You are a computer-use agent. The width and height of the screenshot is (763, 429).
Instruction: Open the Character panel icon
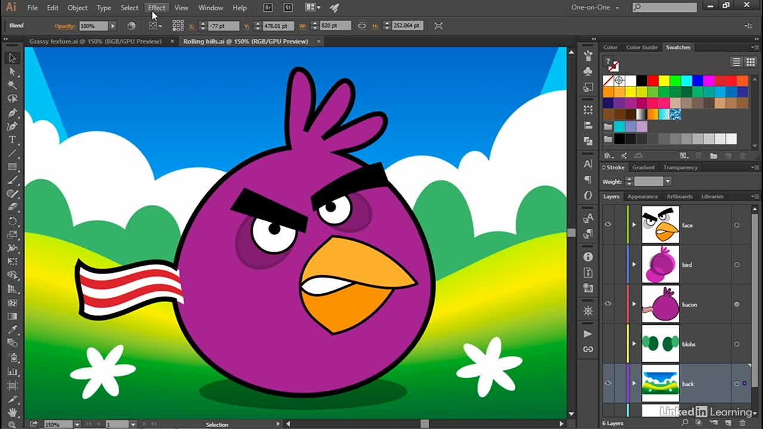point(588,164)
